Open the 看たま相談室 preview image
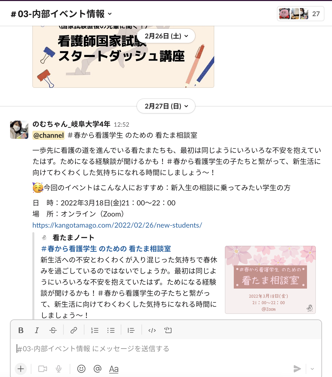332x377 pixels. point(270,280)
